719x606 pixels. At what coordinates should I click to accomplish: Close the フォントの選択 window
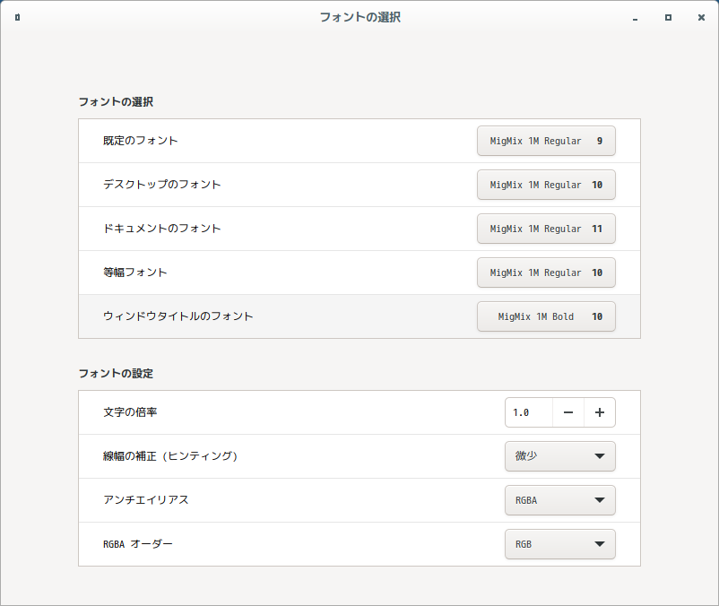[701, 17]
